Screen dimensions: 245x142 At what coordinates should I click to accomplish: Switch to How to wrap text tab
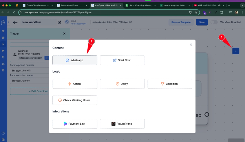175,5
